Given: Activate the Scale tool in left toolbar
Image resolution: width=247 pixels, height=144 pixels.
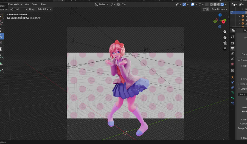Looking at the screenshot, I should tap(1, 43).
